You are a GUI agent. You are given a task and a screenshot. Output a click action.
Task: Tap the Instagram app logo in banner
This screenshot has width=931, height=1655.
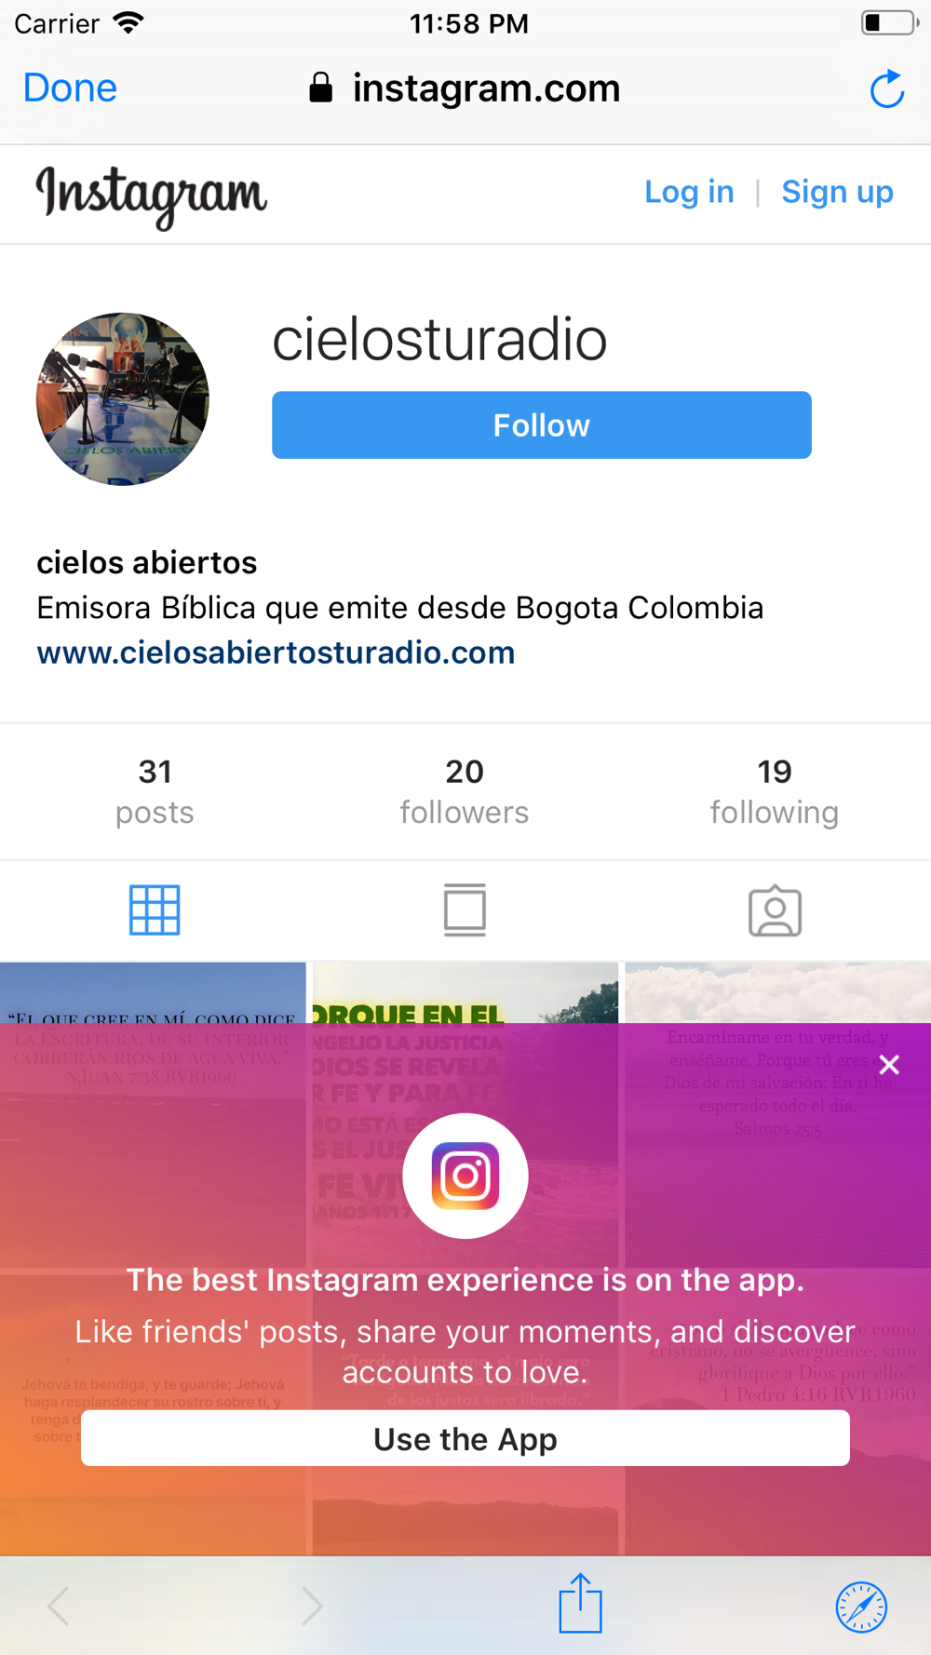[x=465, y=1176]
